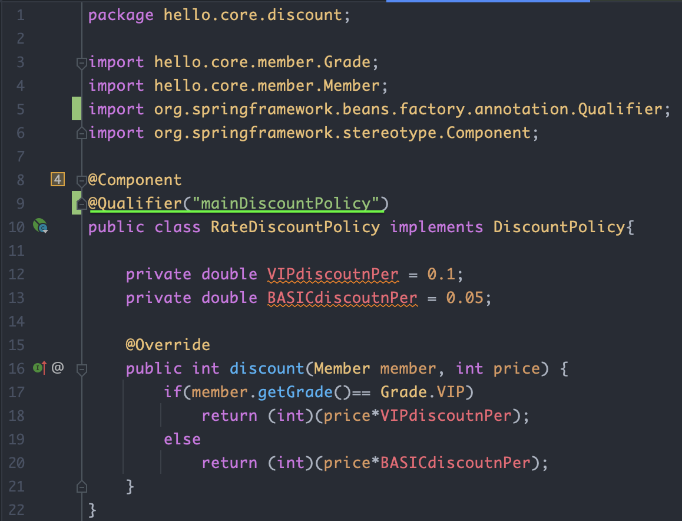Image resolution: width=682 pixels, height=521 pixels.
Task: Click the else keyword on line 19
Action: pos(182,439)
